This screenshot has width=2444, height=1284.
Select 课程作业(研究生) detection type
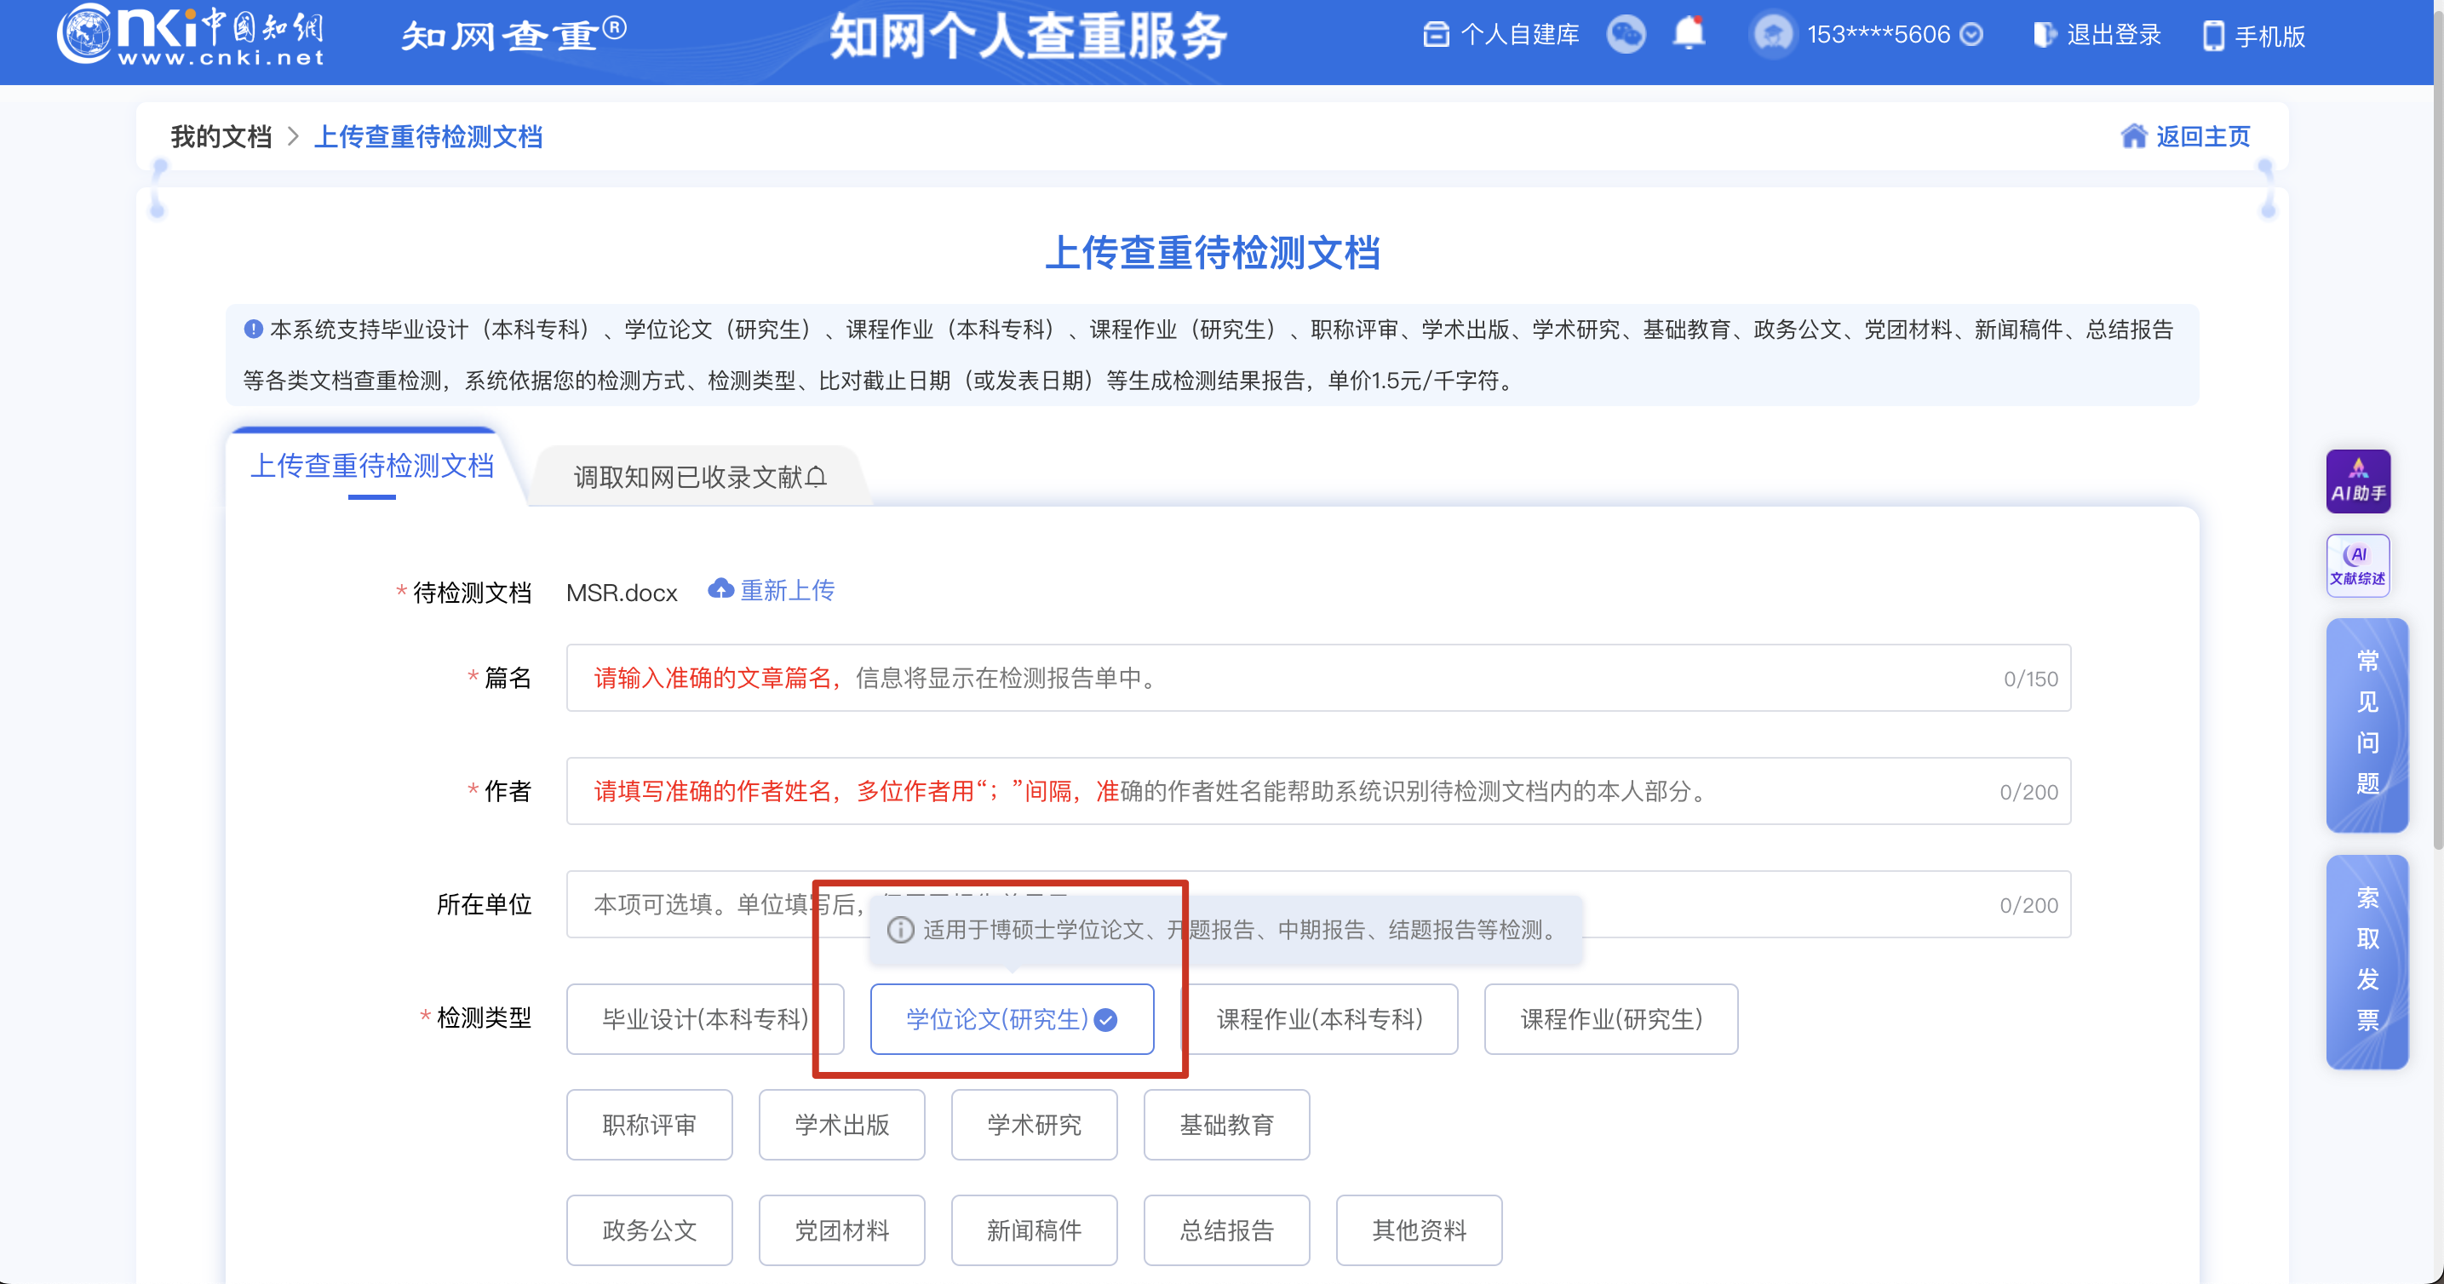[x=1610, y=1019]
